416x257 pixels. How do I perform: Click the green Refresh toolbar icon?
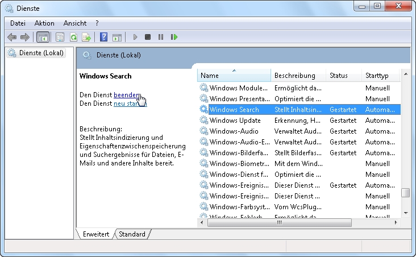click(73, 37)
